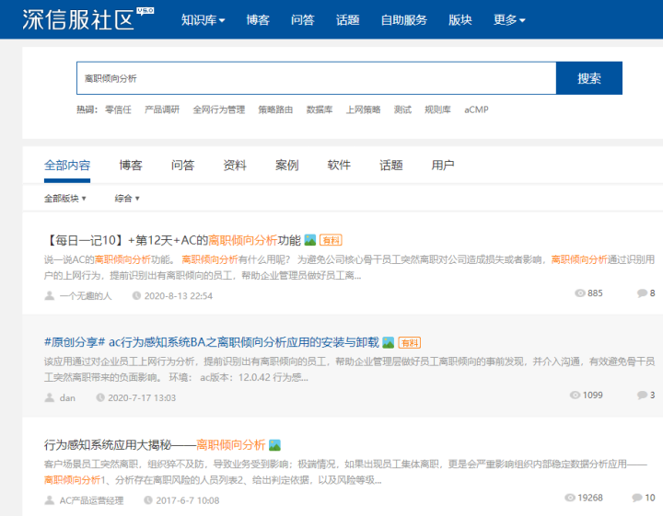This screenshot has width=663, height=516.
Task: Open author AC产品运营经理 profile
Action: pyautogui.click(x=91, y=500)
